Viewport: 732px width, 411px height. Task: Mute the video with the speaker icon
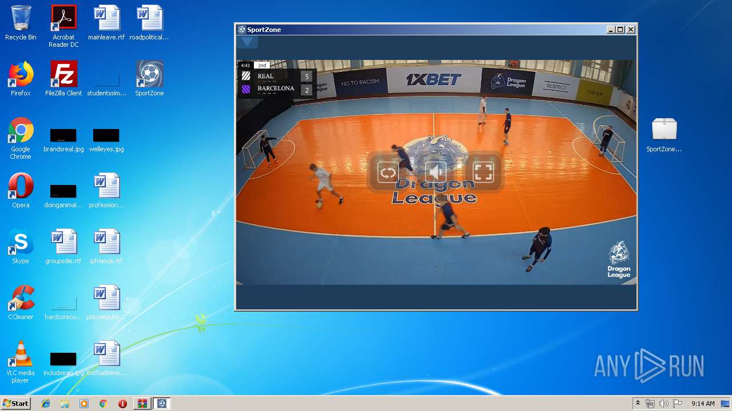pyautogui.click(x=436, y=172)
